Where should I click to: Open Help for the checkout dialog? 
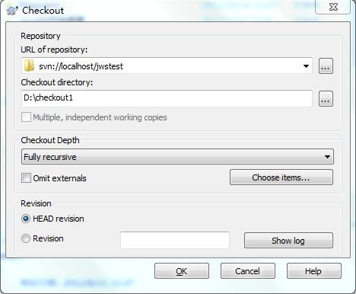click(x=314, y=271)
